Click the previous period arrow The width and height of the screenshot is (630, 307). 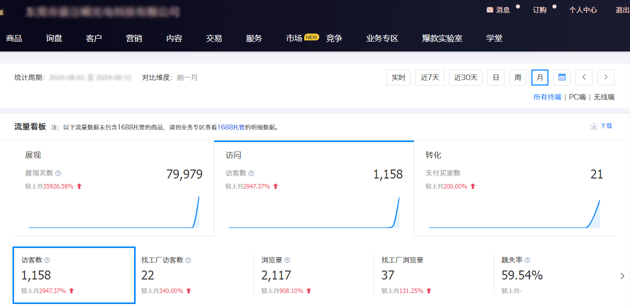584,77
